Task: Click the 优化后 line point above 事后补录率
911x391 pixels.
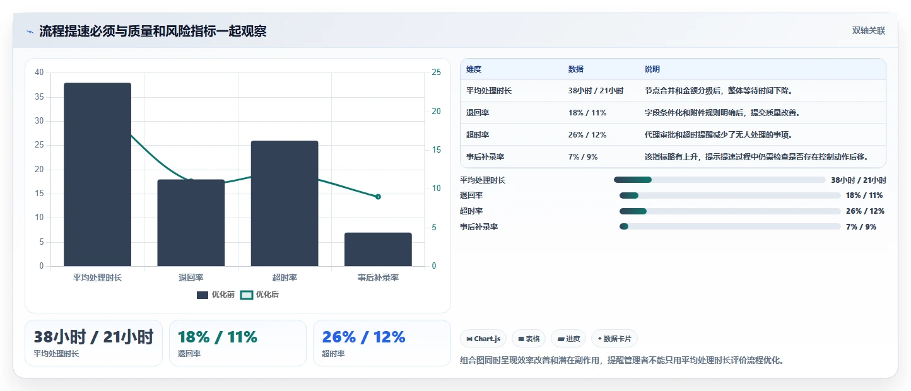Action: (x=378, y=197)
